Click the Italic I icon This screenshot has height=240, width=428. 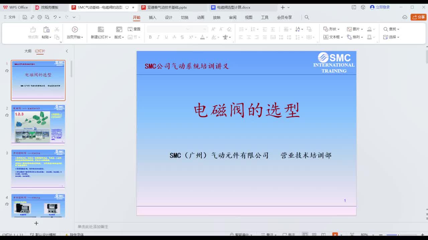[158, 37]
